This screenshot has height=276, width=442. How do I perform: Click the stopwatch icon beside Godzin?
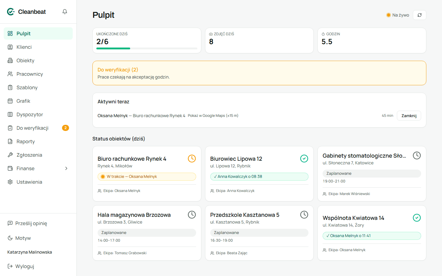(323, 34)
